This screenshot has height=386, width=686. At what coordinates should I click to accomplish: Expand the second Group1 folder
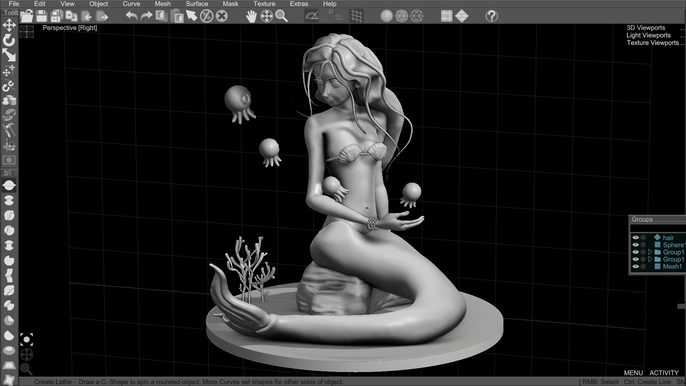point(650,259)
